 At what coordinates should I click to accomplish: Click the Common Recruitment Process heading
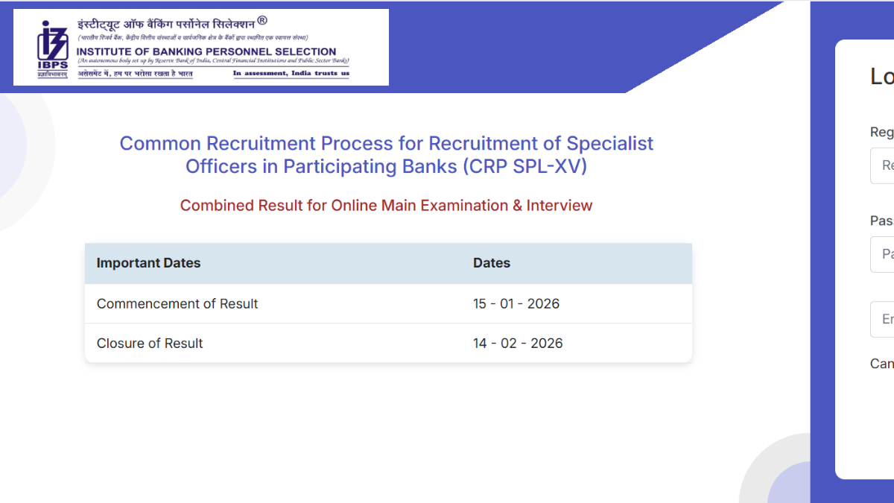(x=387, y=154)
